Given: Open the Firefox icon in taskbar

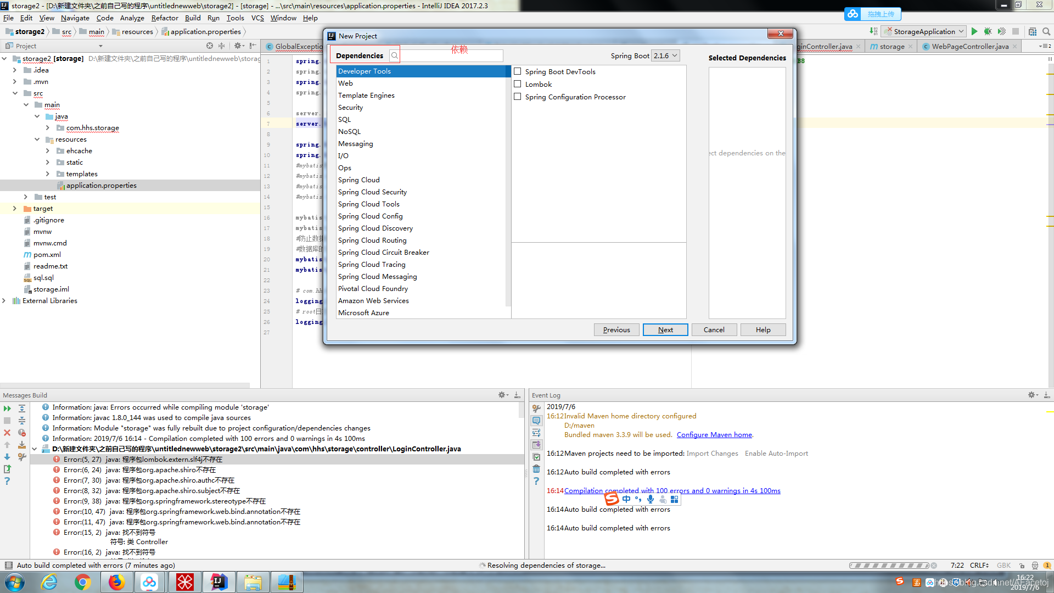Looking at the screenshot, I should point(116,582).
